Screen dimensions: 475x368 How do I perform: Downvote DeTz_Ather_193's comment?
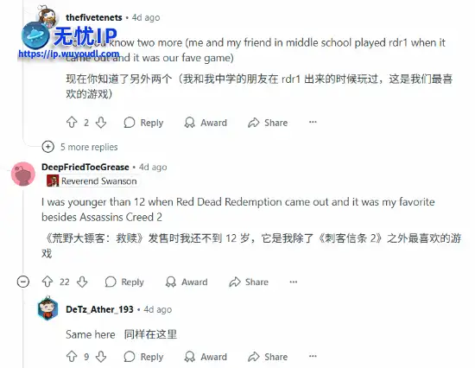101,357
